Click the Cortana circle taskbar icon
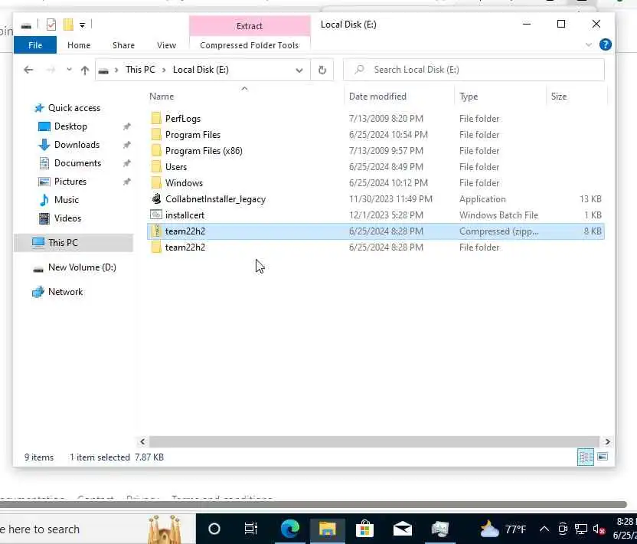This screenshot has height=544, width=637. point(214,529)
